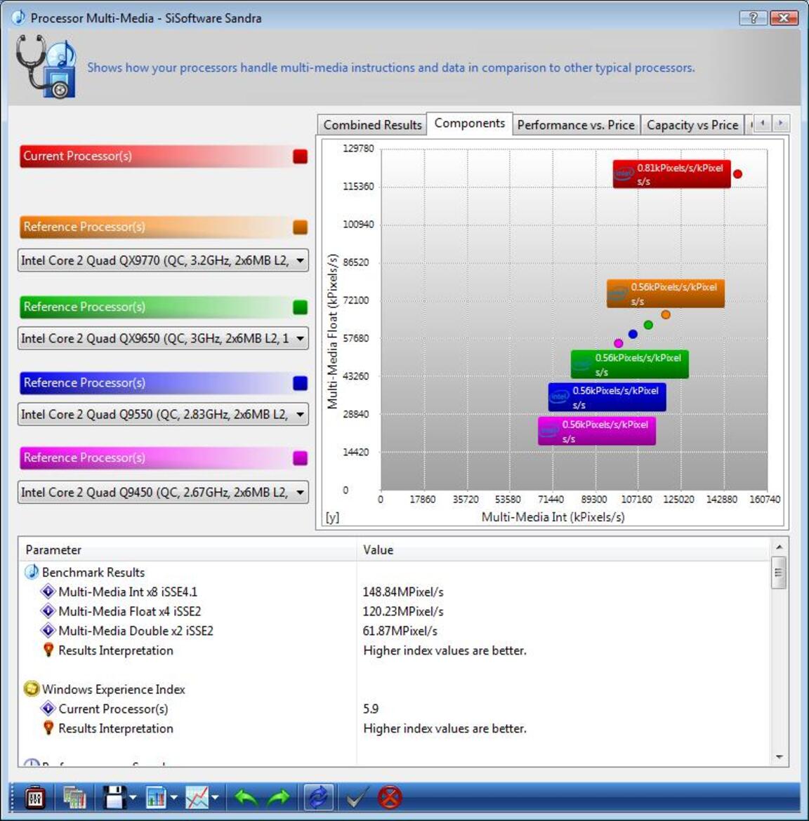Open the floppy disk save dropdown arrow
Viewport: 809px width, 821px height.
133,798
